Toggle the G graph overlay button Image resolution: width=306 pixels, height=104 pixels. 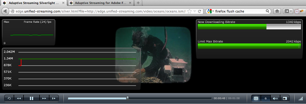(x=266, y=99)
